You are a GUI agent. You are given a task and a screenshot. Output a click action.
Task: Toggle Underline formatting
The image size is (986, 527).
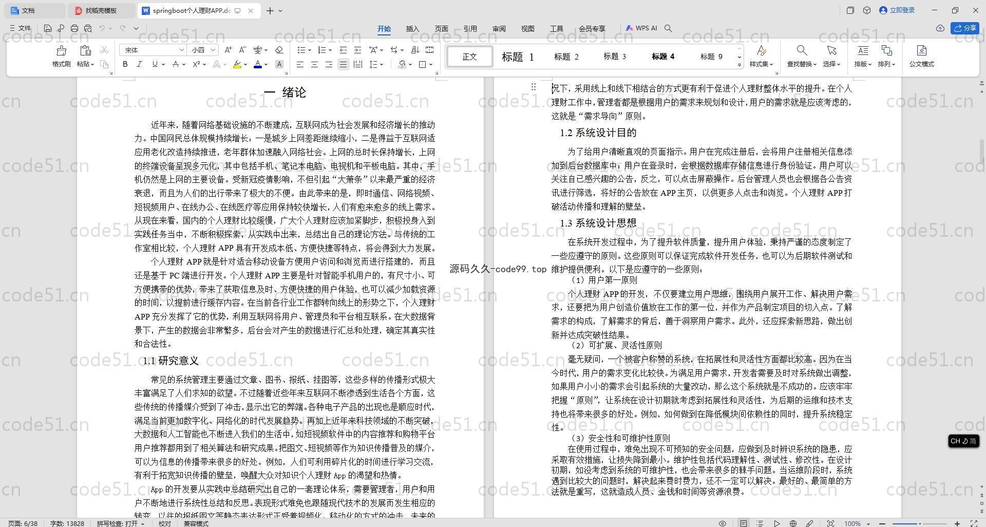pos(155,64)
